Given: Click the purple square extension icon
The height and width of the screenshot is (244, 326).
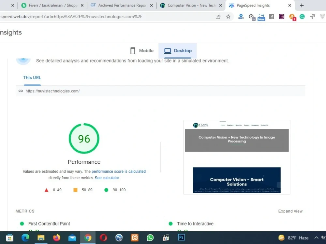Looking at the screenshot, I should [x=282, y=17].
